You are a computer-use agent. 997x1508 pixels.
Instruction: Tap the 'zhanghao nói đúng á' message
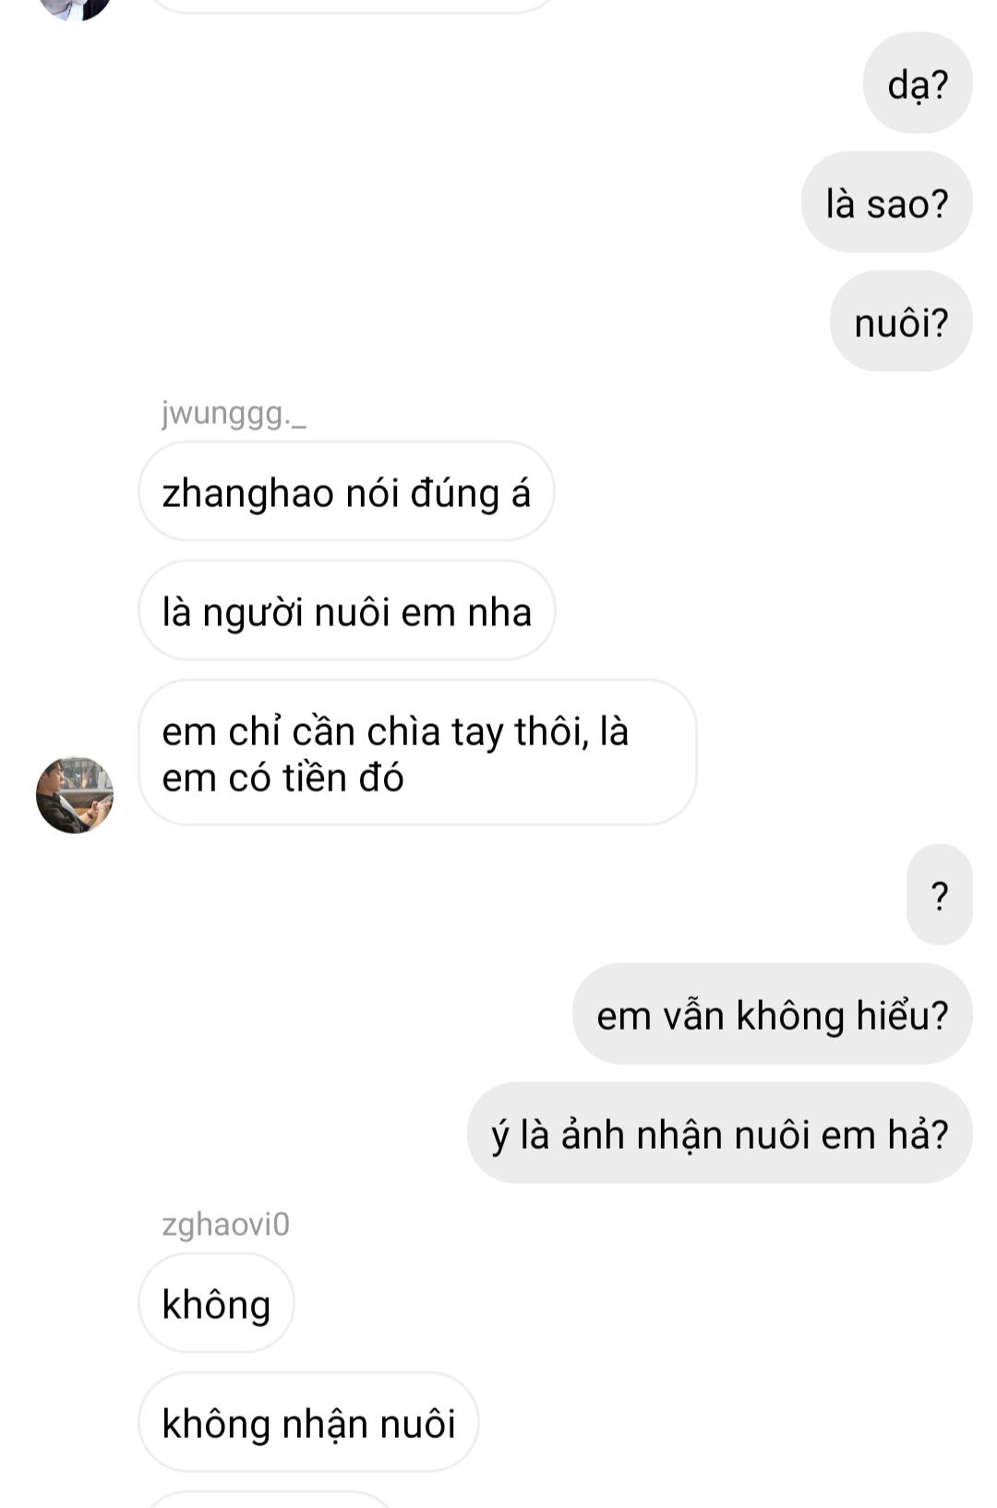[x=346, y=491]
